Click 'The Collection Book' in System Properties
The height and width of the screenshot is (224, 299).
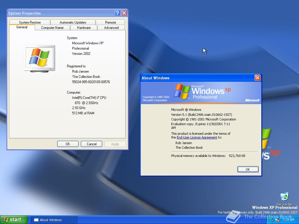[86, 77]
